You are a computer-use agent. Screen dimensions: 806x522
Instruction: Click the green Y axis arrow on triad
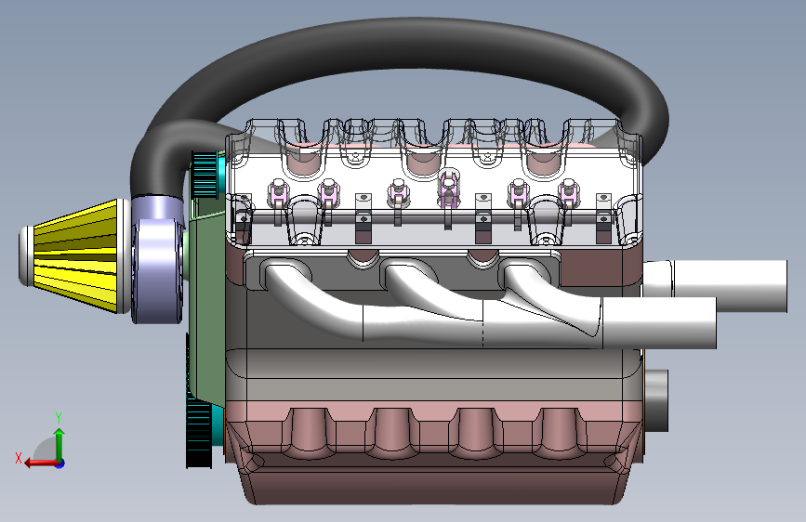coord(59,444)
